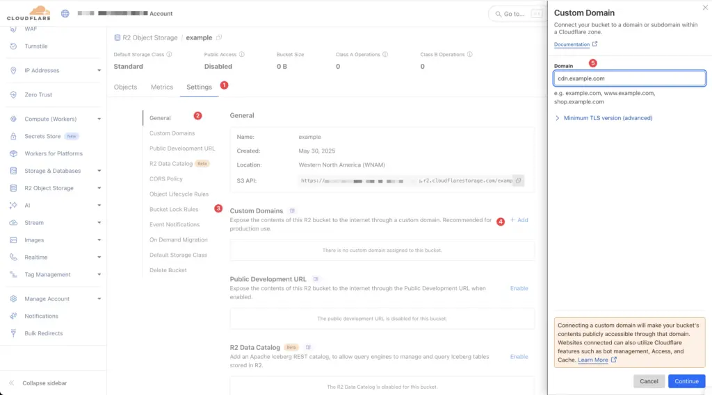Switch to the Metrics tab
This screenshot has width=712, height=395.
161,87
